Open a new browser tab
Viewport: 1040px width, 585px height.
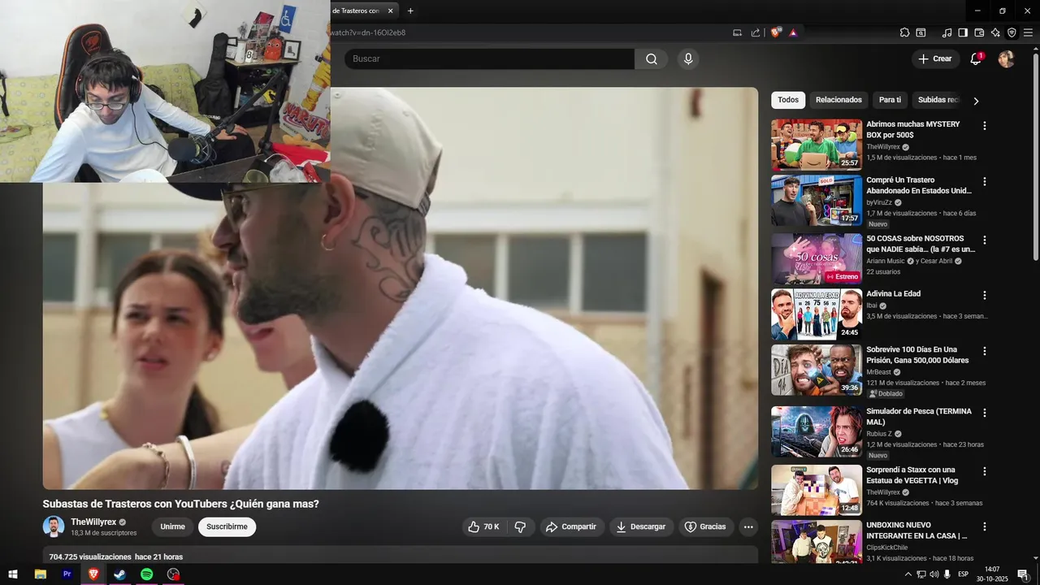tap(410, 11)
